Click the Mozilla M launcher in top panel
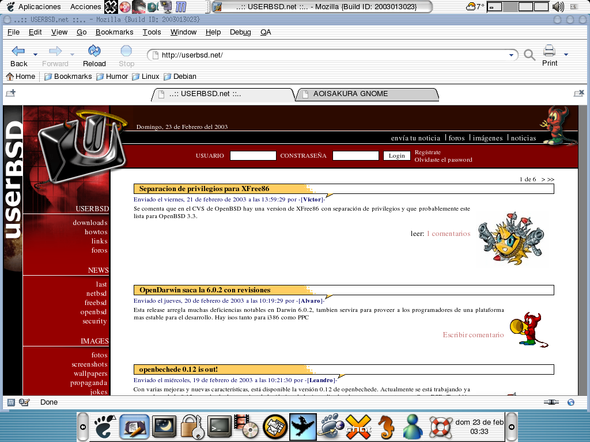590x442 pixels. (181, 6)
